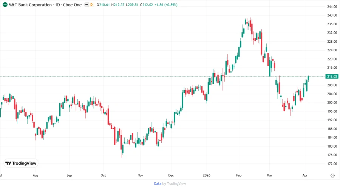Click the orange D delayed-data badge
Screen dimensions: 340x188
91,5
